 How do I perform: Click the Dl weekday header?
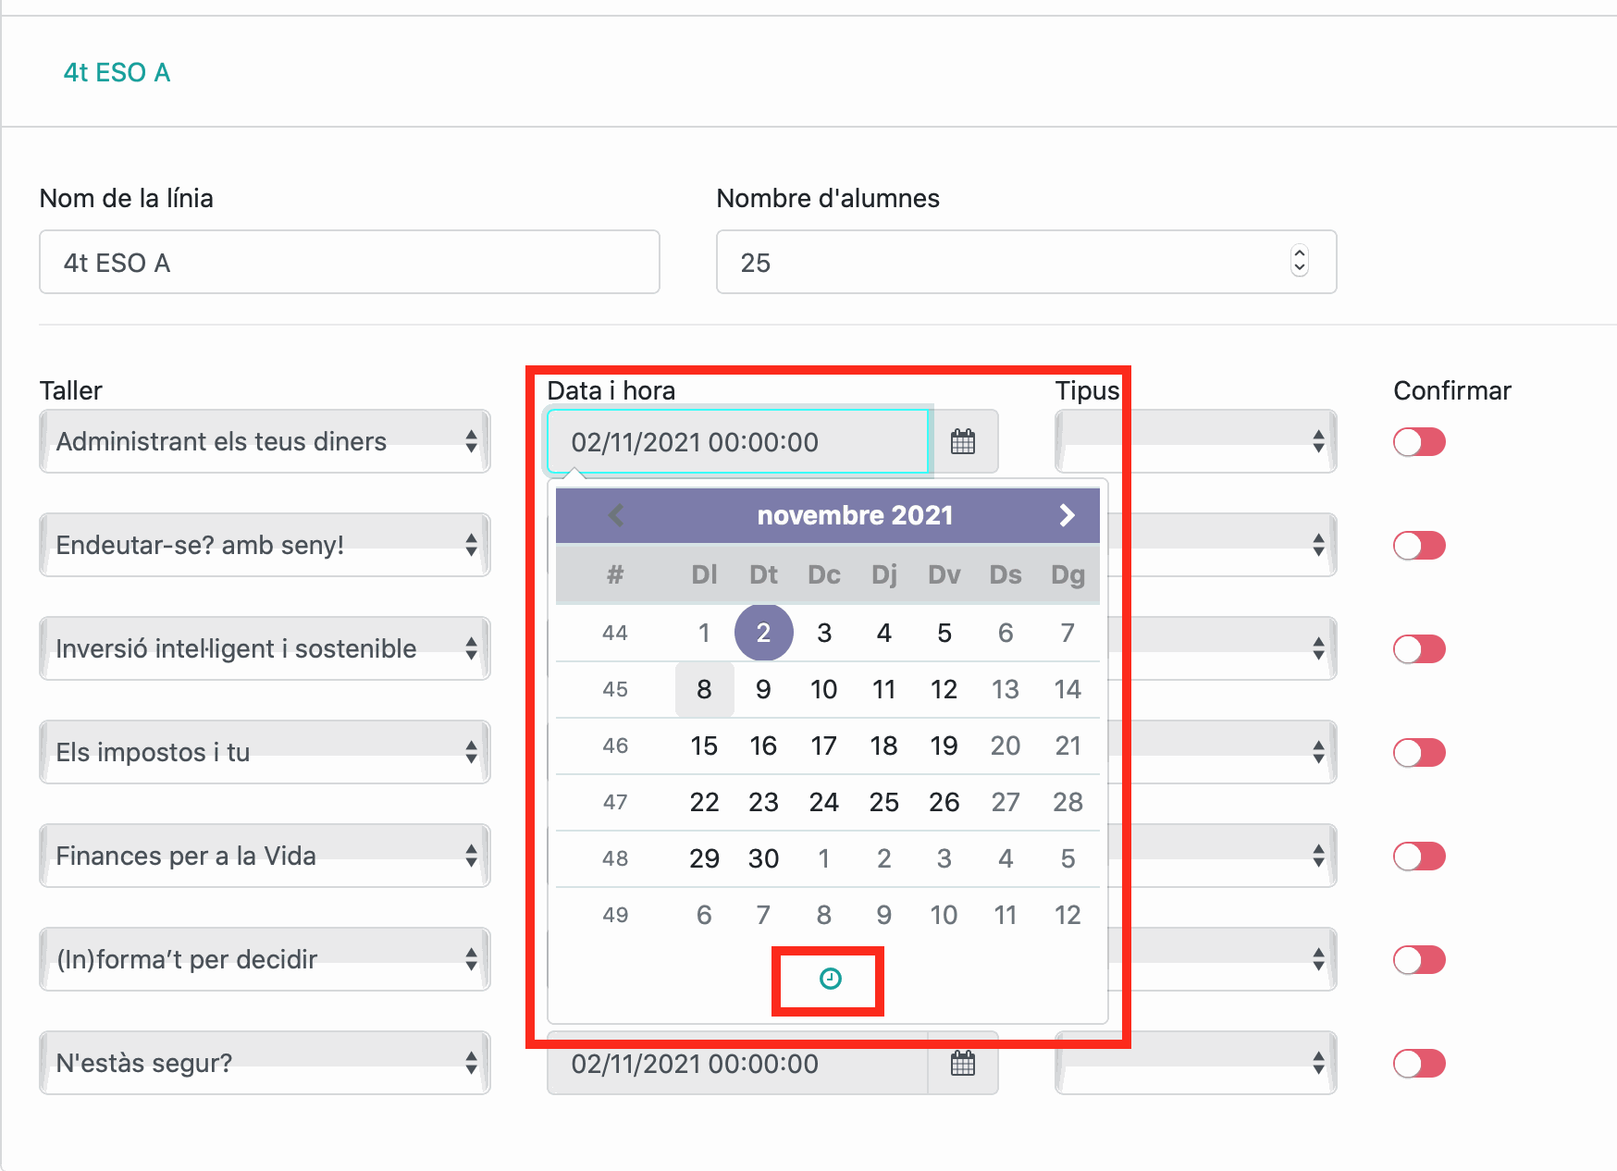tap(704, 574)
